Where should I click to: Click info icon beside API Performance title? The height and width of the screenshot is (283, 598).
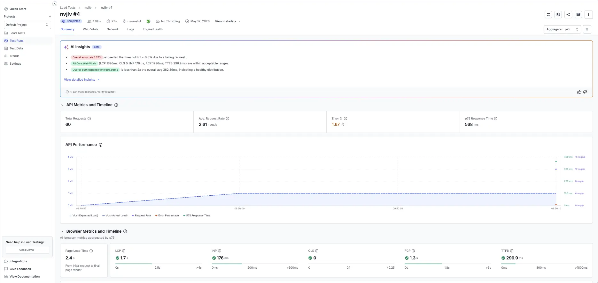[101, 145]
